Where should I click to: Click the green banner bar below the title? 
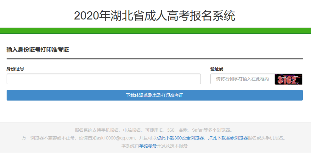[x=155, y=30]
